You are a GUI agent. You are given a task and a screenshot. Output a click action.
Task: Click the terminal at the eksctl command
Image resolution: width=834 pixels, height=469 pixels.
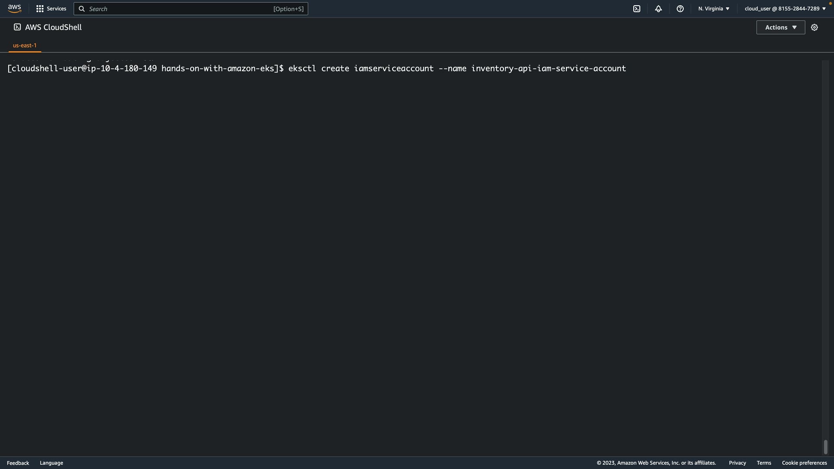[456, 69]
